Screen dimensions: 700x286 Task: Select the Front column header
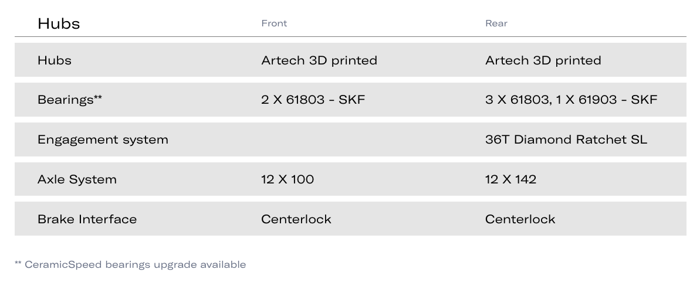(x=274, y=23)
